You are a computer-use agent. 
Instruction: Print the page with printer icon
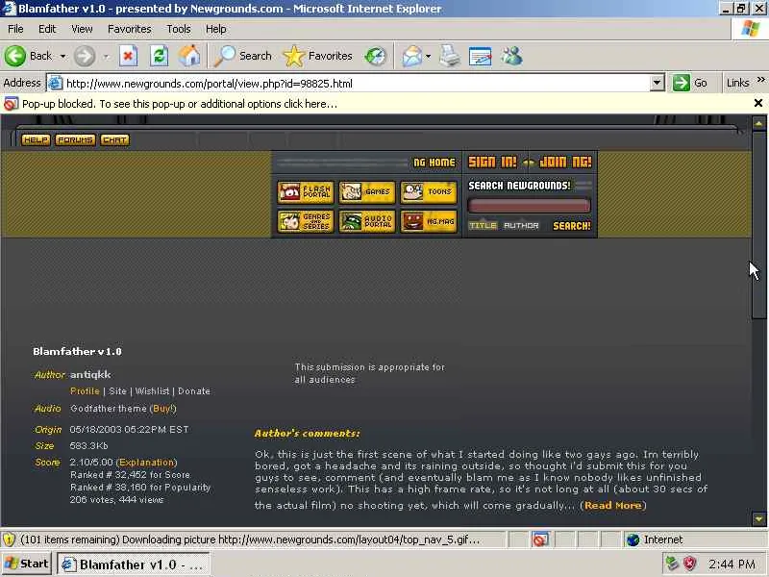tap(450, 56)
